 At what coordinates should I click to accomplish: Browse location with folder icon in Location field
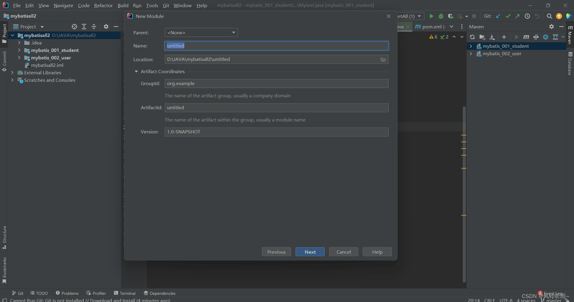(383, 59)
